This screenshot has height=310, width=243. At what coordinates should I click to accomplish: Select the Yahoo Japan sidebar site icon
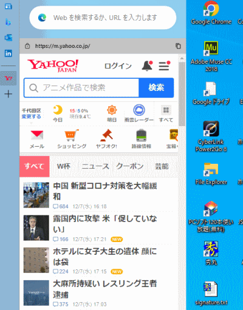9,78
